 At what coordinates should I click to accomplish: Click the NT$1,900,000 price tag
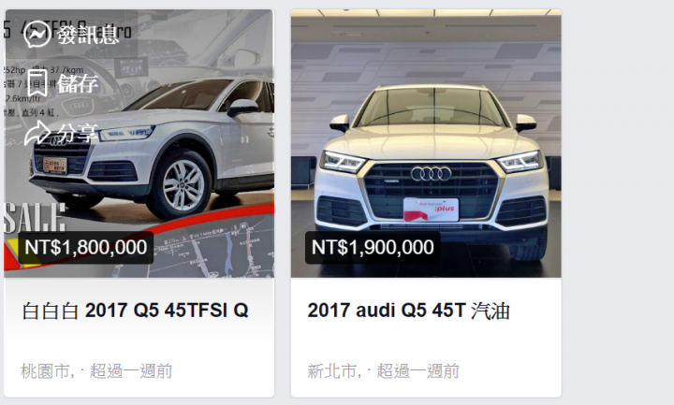373,247
